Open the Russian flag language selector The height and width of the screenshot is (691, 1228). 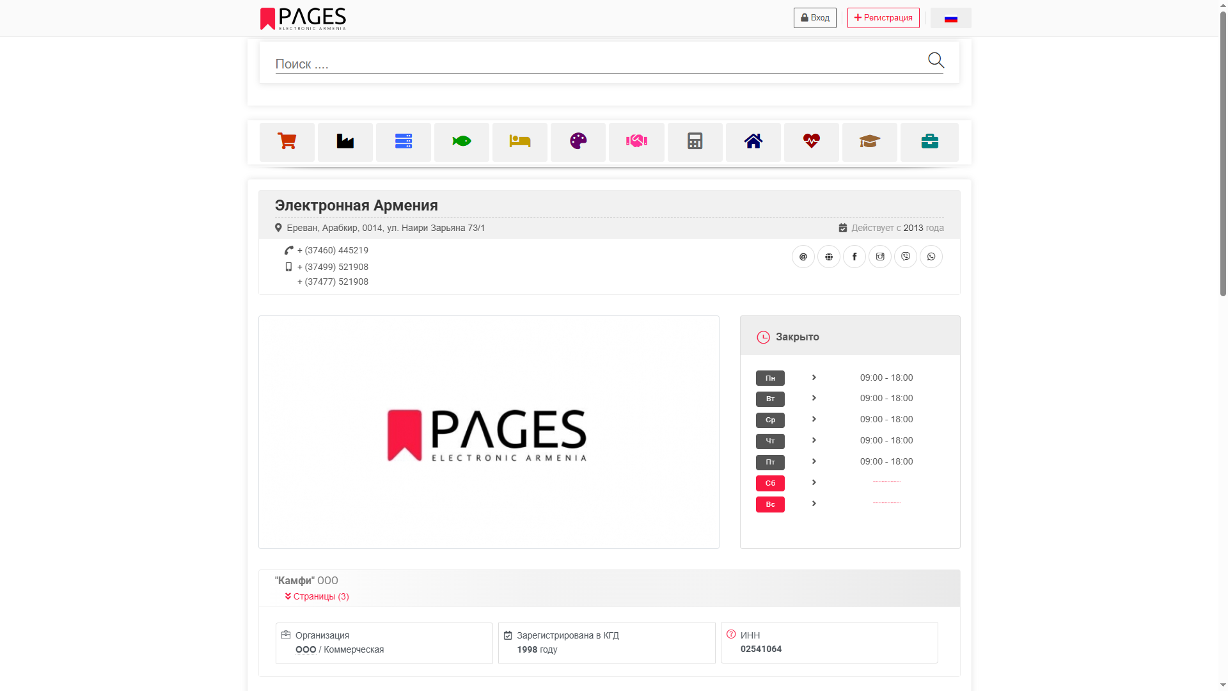(x=950, y=18)
